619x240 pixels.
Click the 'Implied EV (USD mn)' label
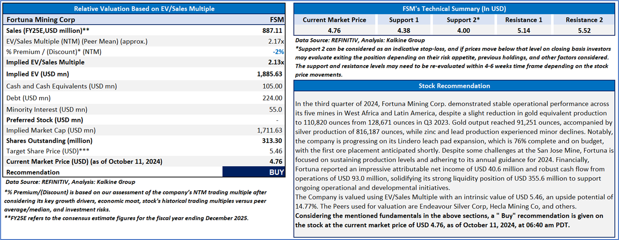click(x=37, y=74)
